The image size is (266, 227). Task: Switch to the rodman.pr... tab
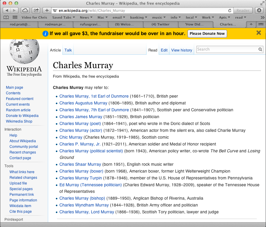[55, 24]
